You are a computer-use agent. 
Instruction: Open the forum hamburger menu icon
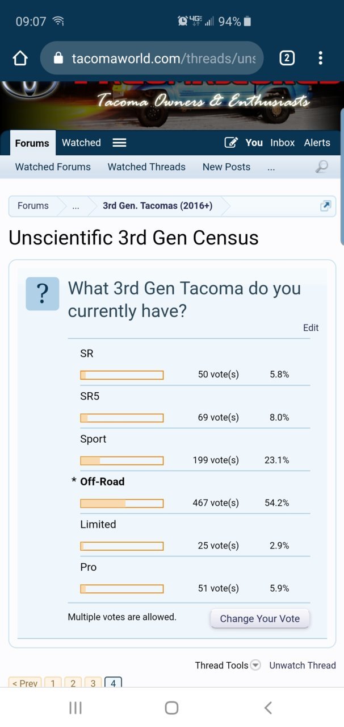click(119, 143)
